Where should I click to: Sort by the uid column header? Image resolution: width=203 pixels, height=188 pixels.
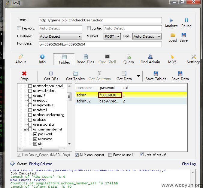(154, 88)
